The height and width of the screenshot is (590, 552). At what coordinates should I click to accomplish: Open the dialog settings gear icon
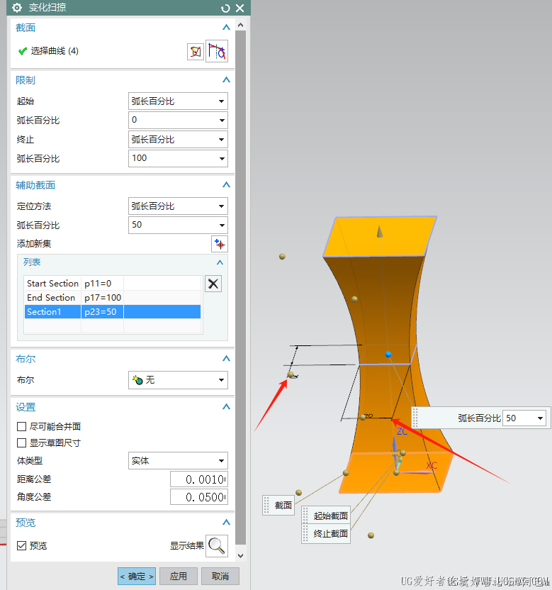(x=17, y=8)
